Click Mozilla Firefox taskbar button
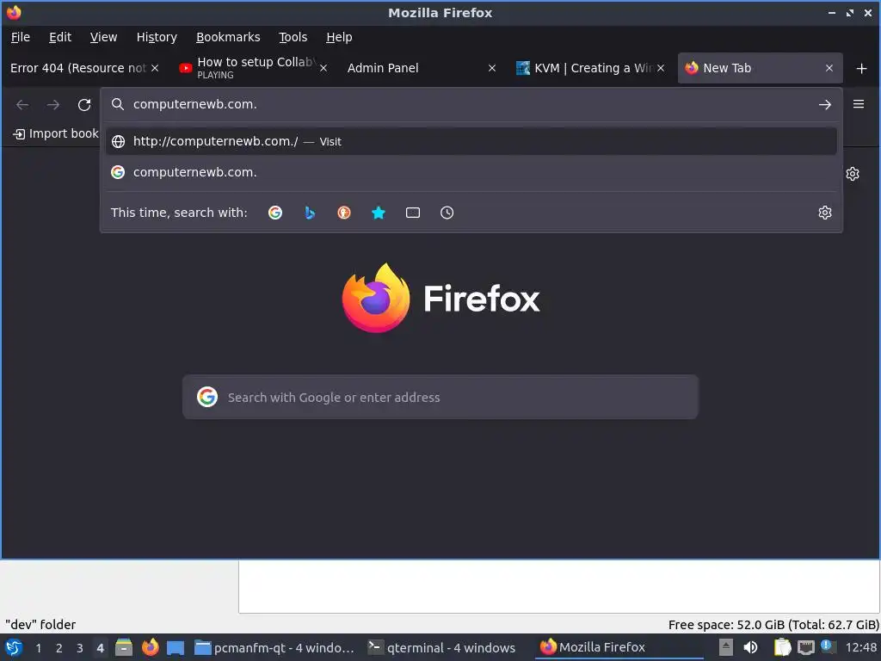This screenshot has width=881, height=661. (618, 647)
